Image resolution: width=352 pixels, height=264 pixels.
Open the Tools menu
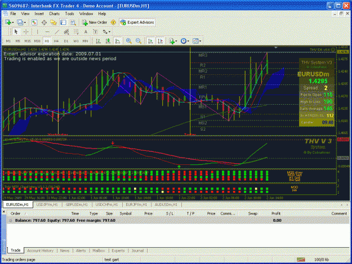(69, 14)
